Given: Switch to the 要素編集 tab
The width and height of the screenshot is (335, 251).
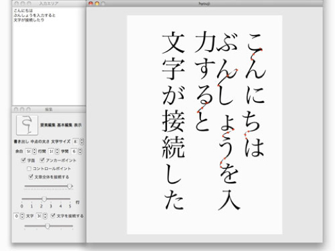Looking at the screenshot, I should pos(48,125).
